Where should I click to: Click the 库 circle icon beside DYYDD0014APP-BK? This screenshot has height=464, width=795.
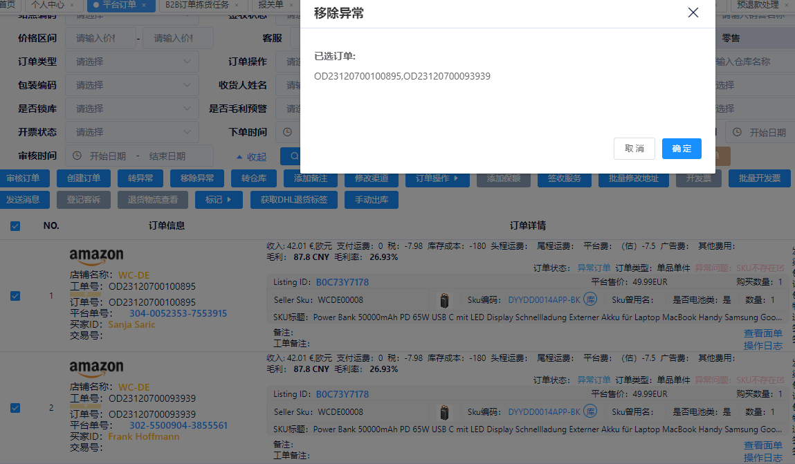click(x=588, y=300)
